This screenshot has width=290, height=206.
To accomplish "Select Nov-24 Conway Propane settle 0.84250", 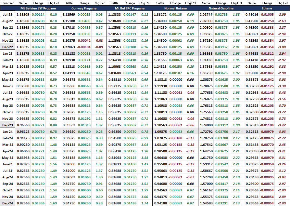I will point(69,197).
